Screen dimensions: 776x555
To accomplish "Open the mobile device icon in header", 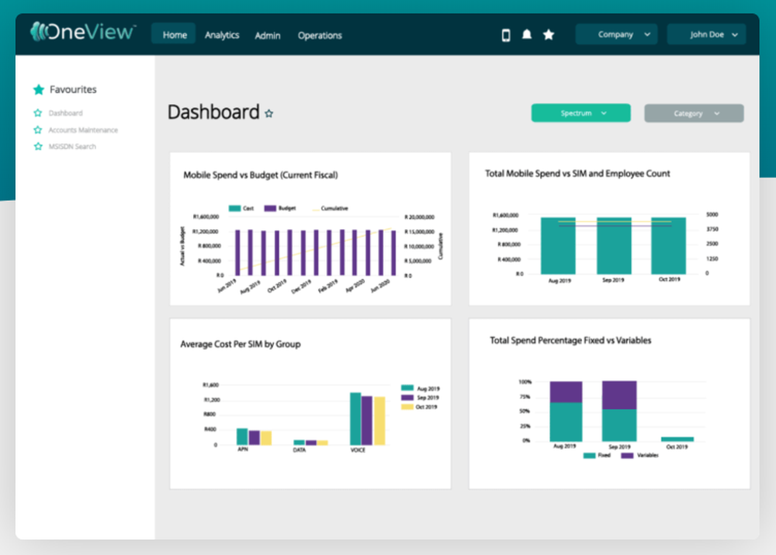I will tap(506, 35).
